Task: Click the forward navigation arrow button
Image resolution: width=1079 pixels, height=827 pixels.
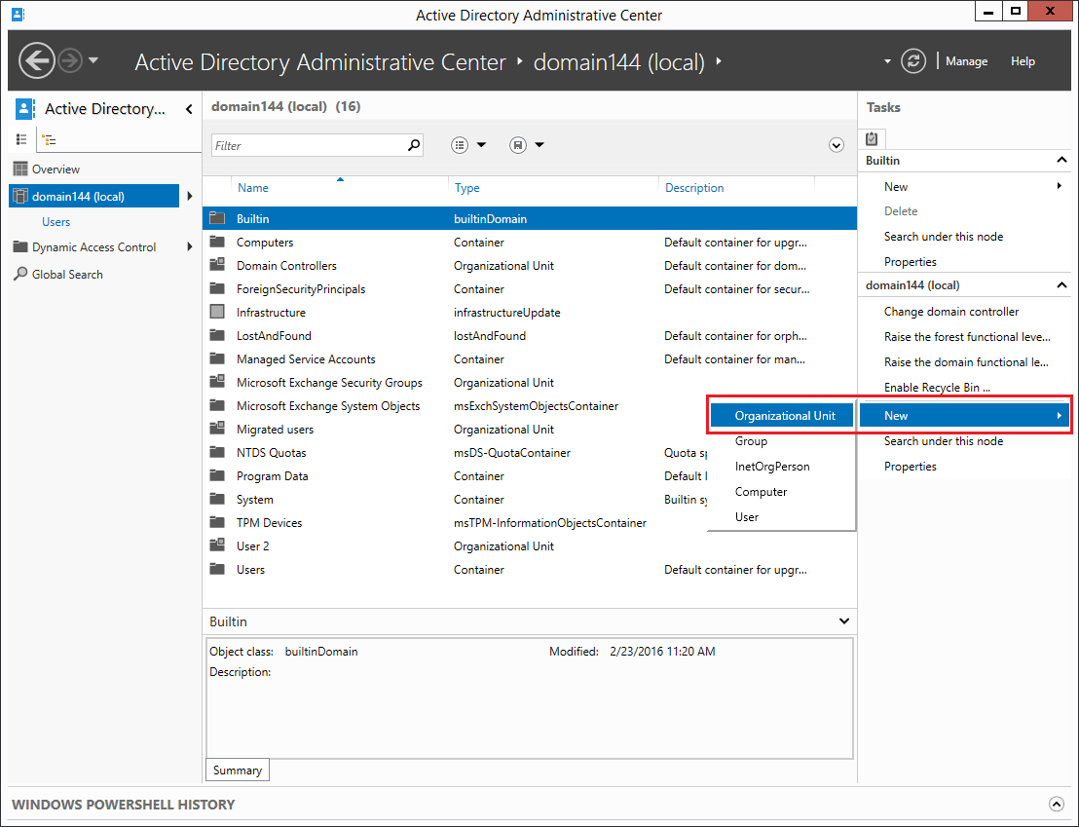Action: 69,60
